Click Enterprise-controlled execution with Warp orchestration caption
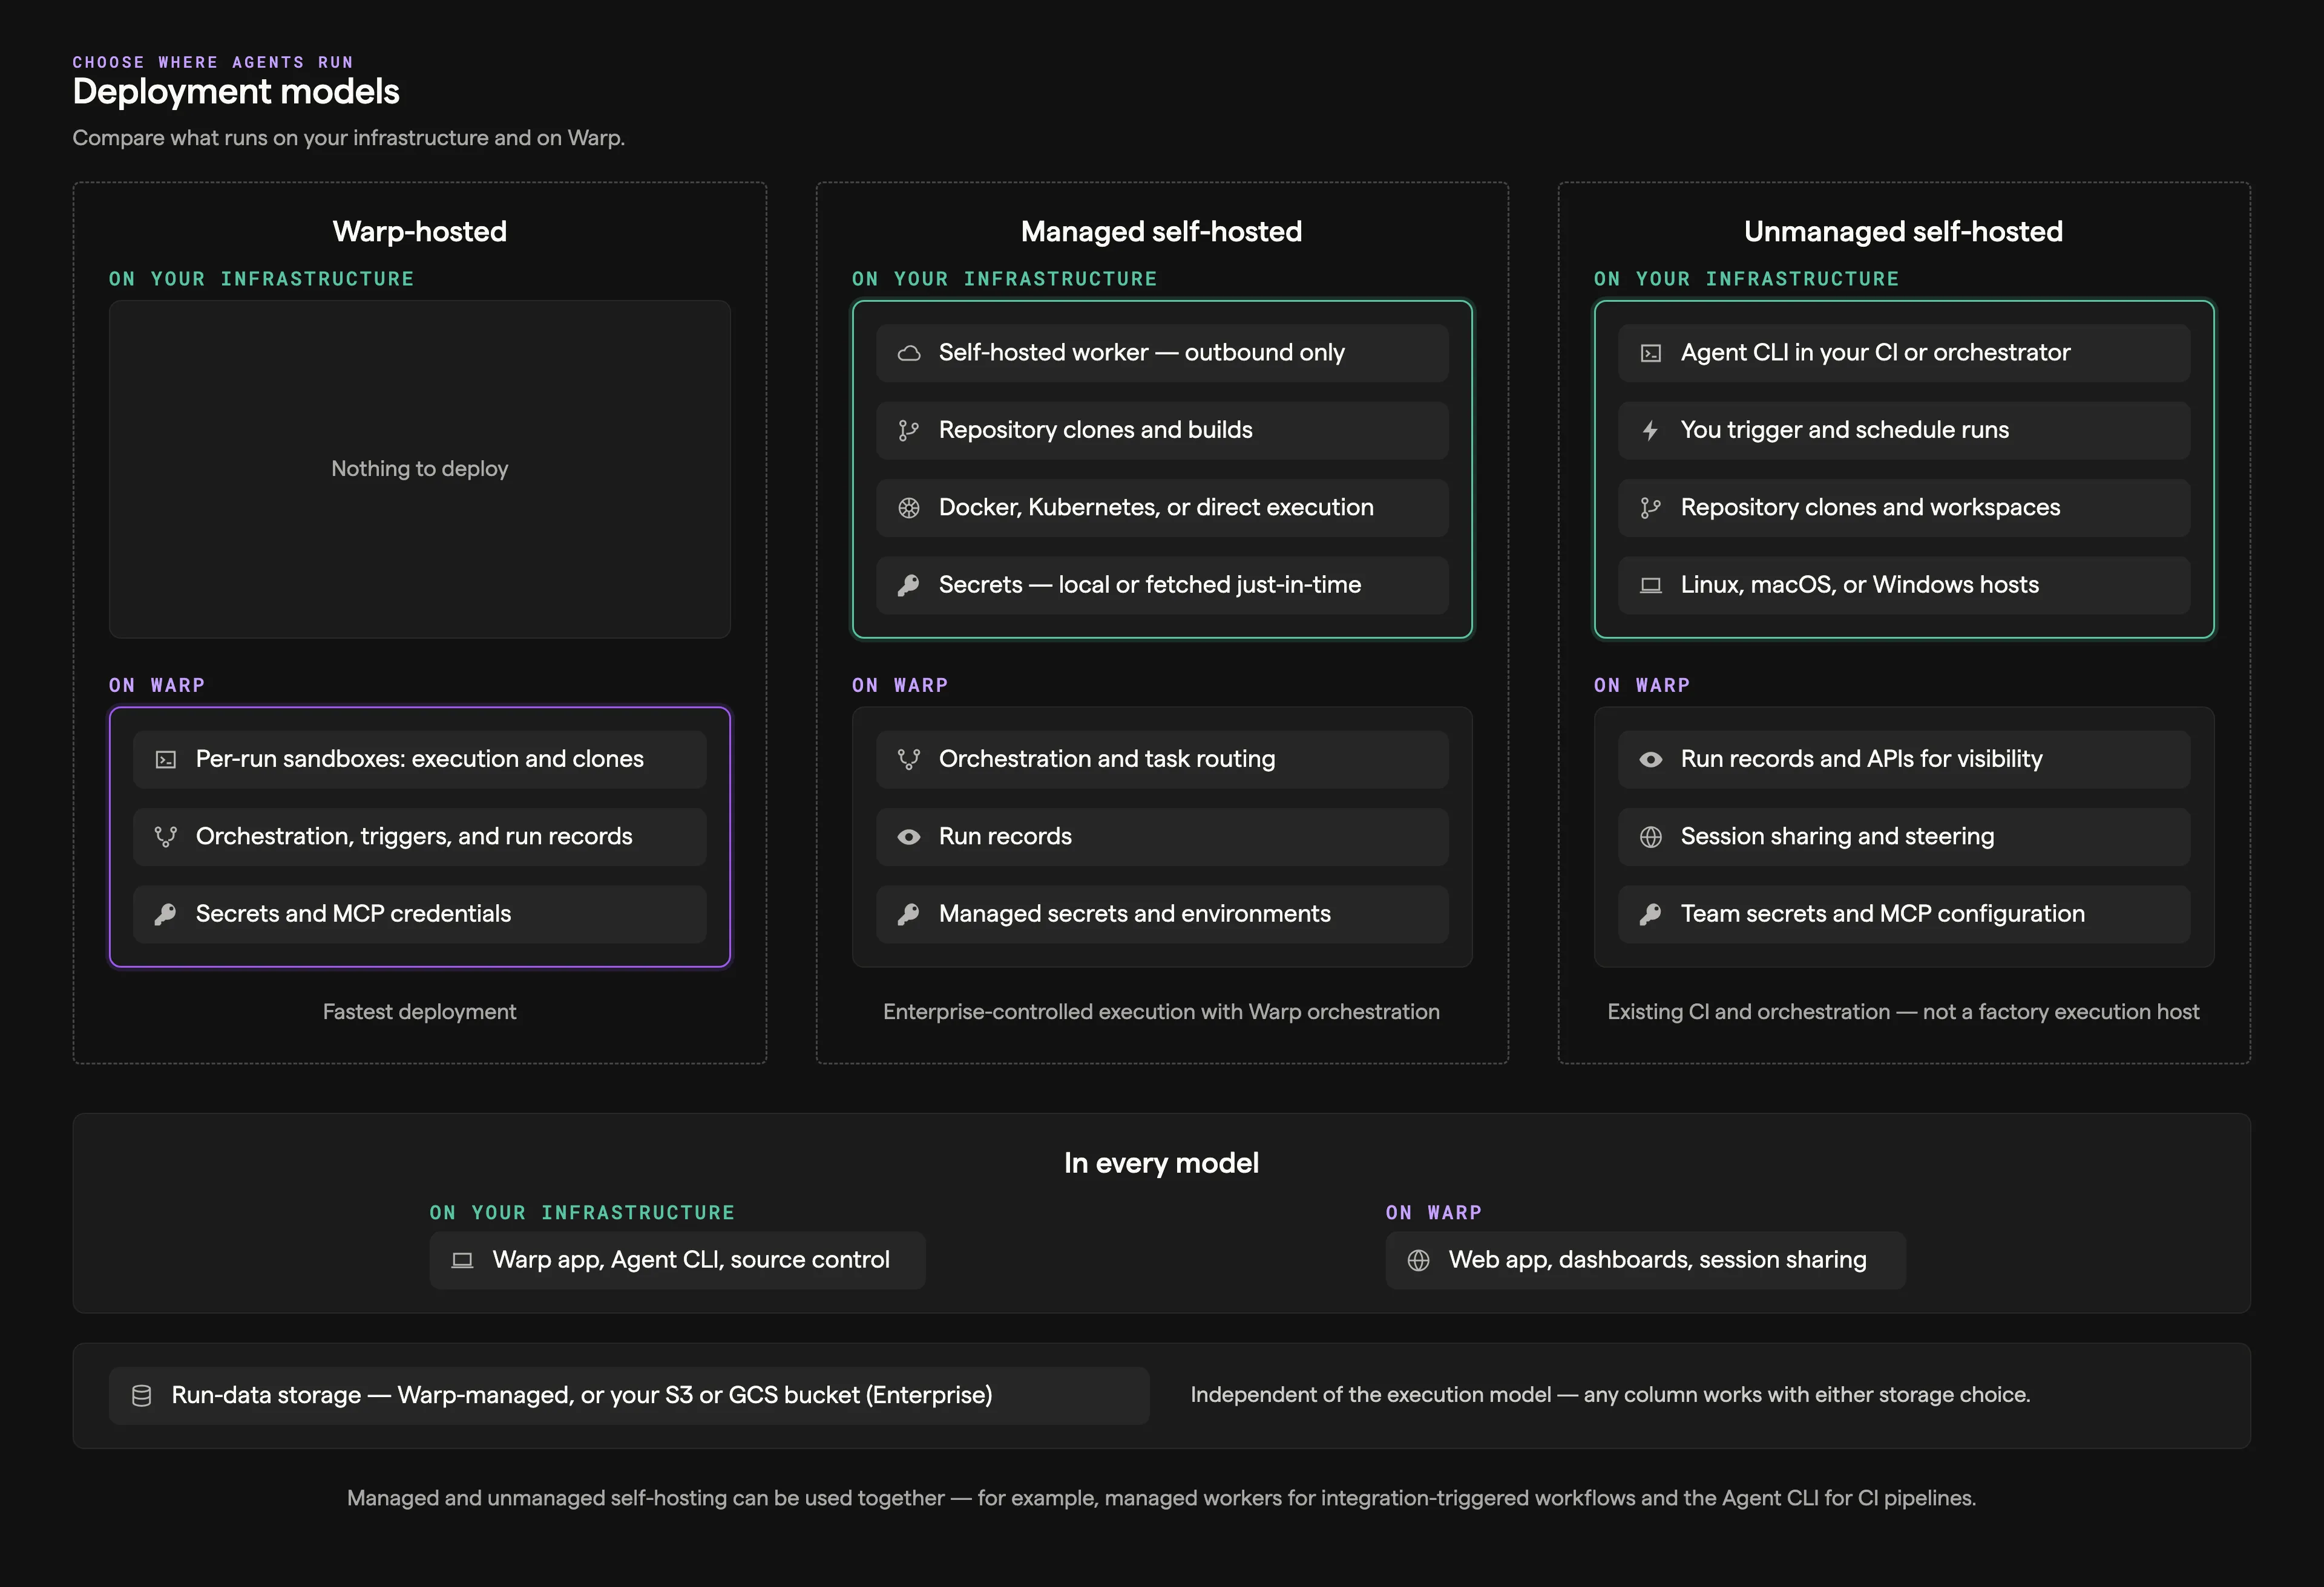The width and height of the screenshot is (2324, 1587). pos(1161,1012)
